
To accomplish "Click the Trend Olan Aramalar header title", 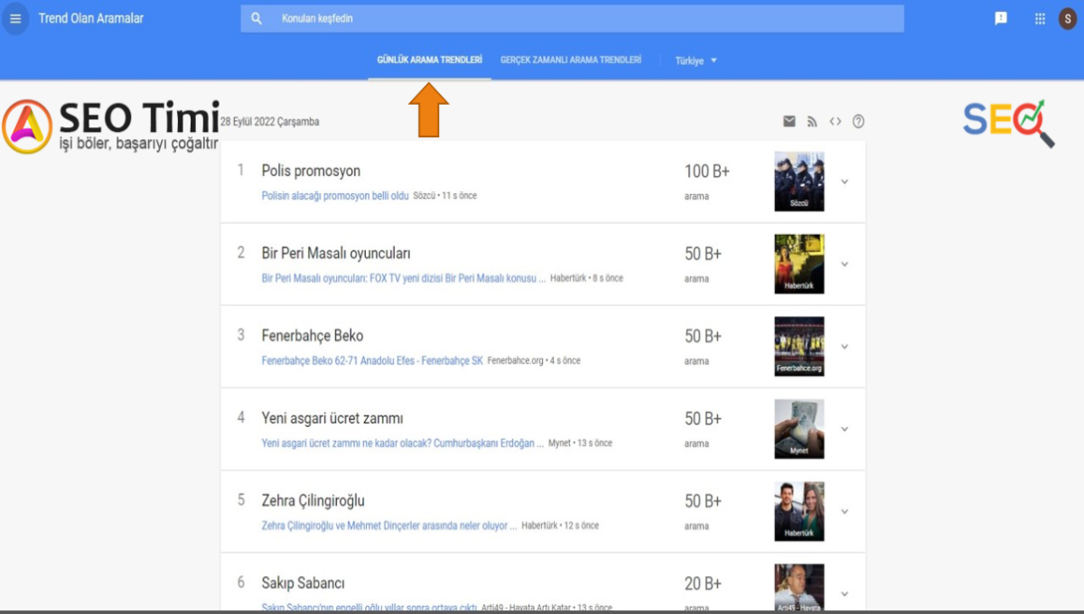I will coord(90,18).
